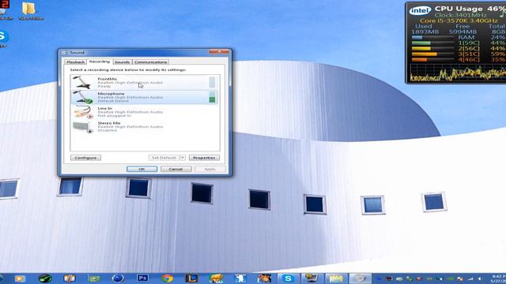Select the Line In device entry

coord(144,112)
